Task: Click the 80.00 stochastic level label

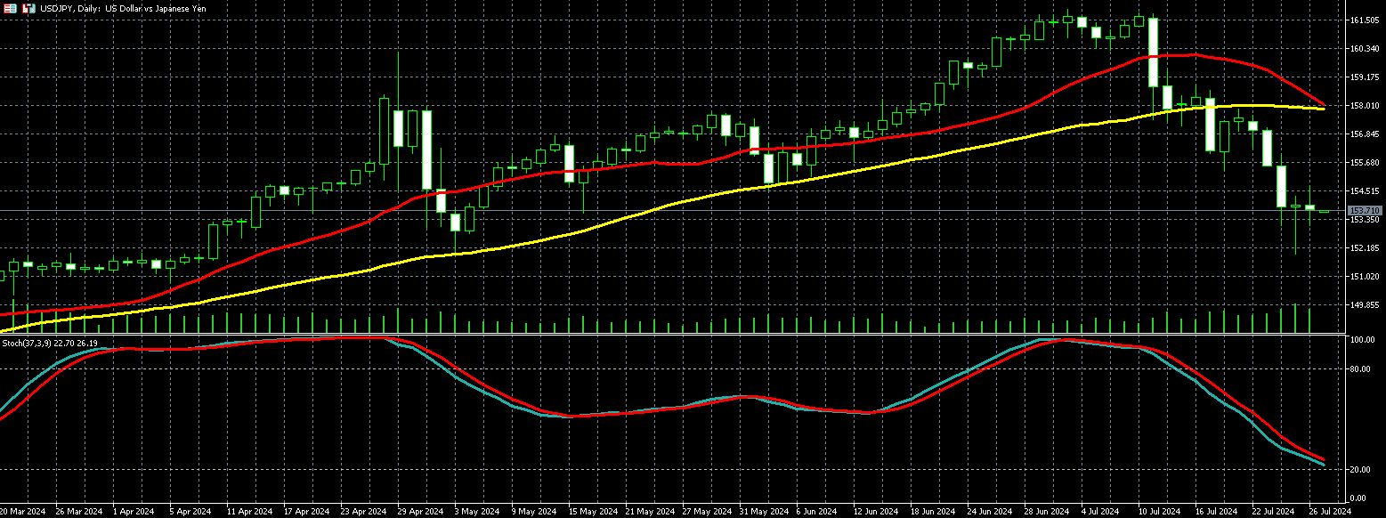Action: [x=1360, y=368]
